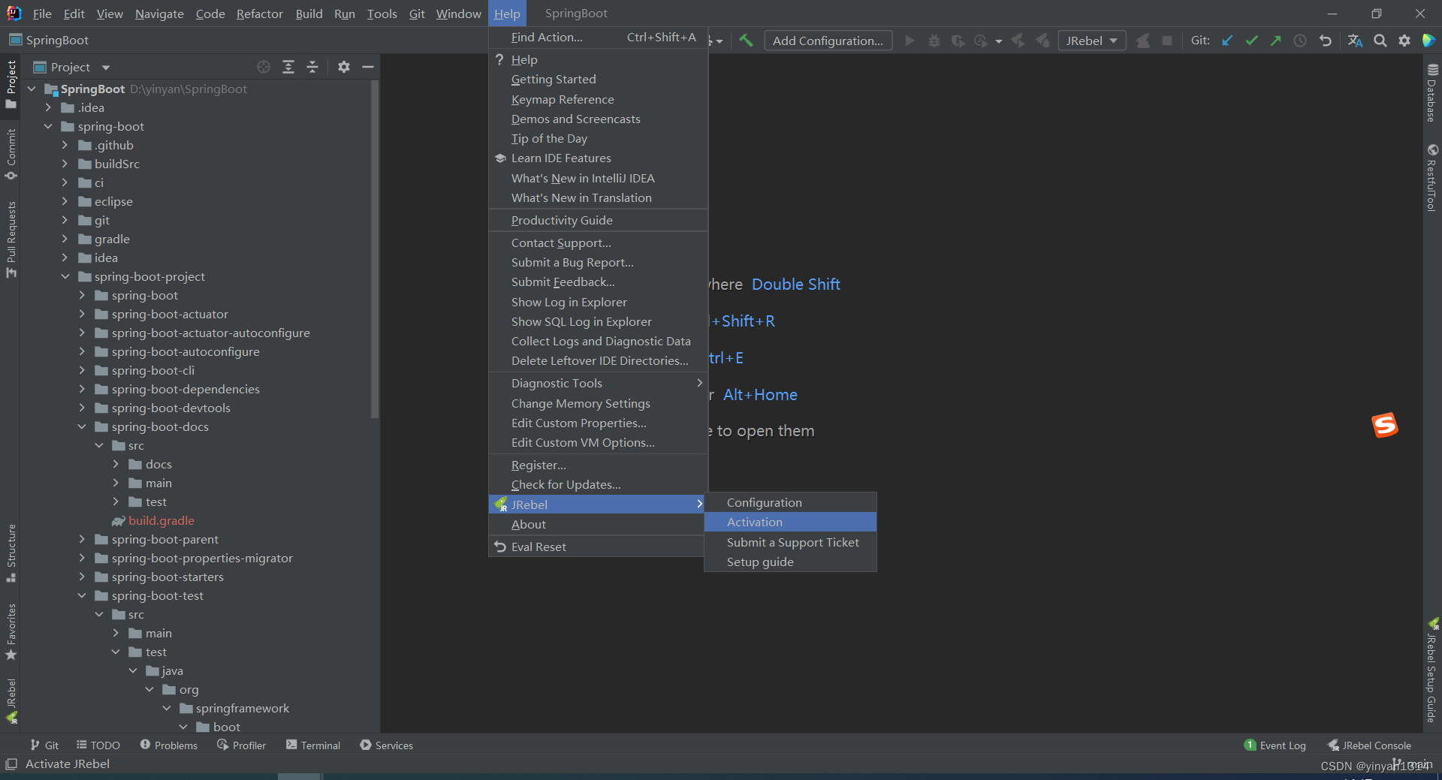Click the Build project hammer icon
Screen dimensions: 1442x780
click(x=746, y=41)
